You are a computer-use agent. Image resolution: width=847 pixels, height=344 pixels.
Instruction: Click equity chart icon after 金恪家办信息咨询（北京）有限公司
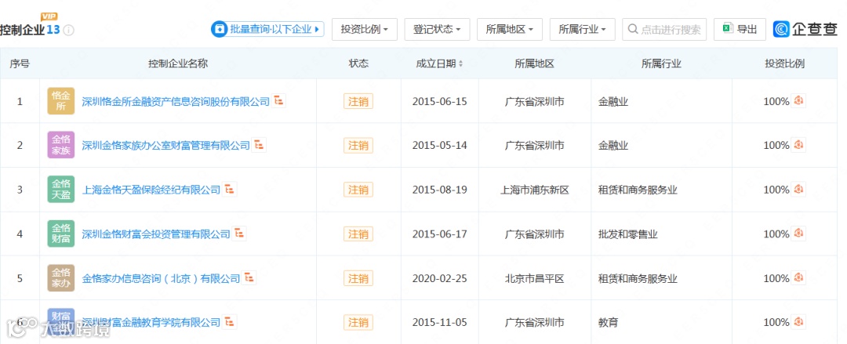(x=249, y=277)
